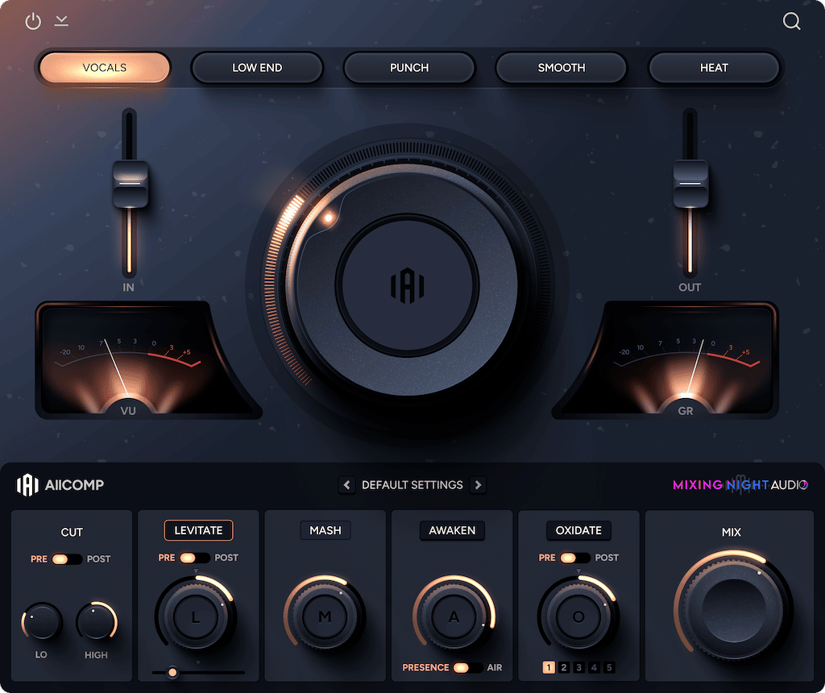Click the CUT section label

[x=72, y=533]
